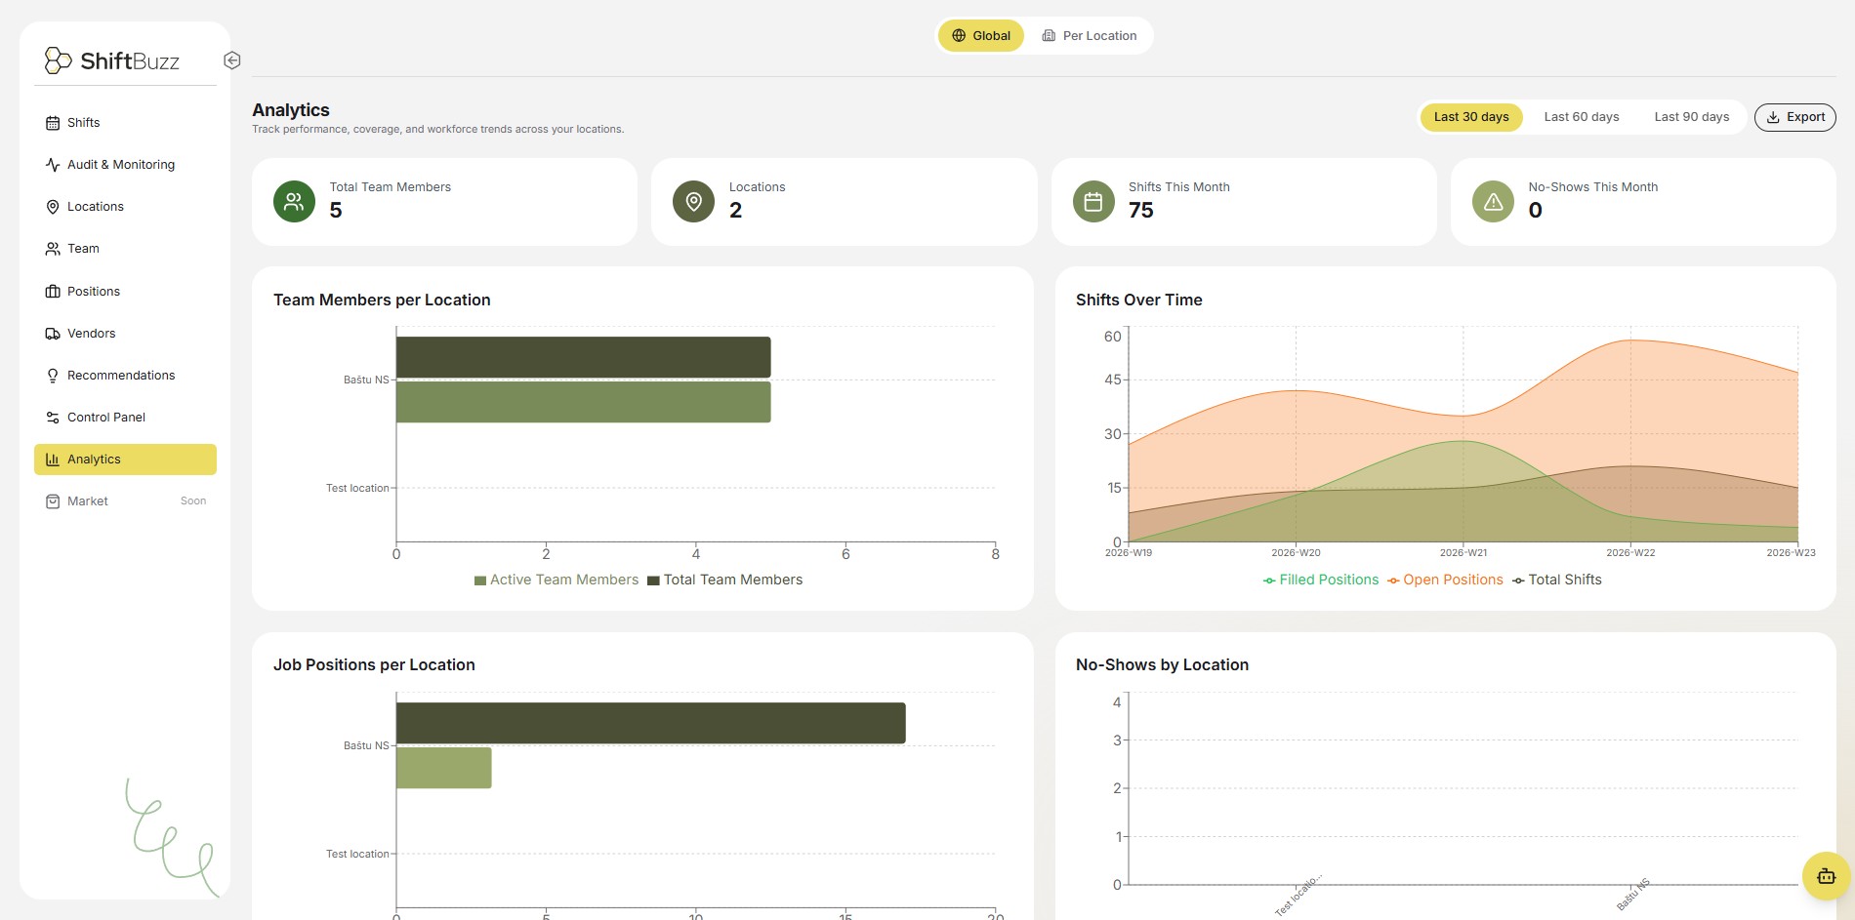
Task: Click the Control Panel sliders icon
Action: click(x=53, y=418)
